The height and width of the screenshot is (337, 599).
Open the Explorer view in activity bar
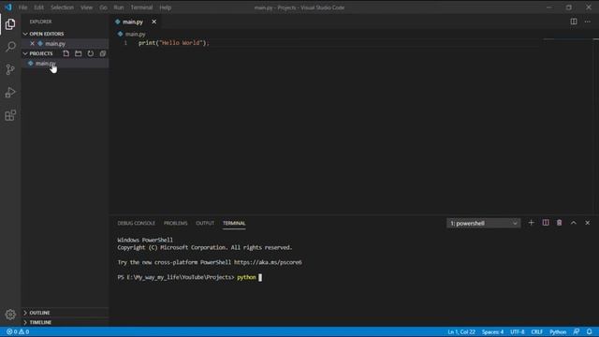click(10, 24)
